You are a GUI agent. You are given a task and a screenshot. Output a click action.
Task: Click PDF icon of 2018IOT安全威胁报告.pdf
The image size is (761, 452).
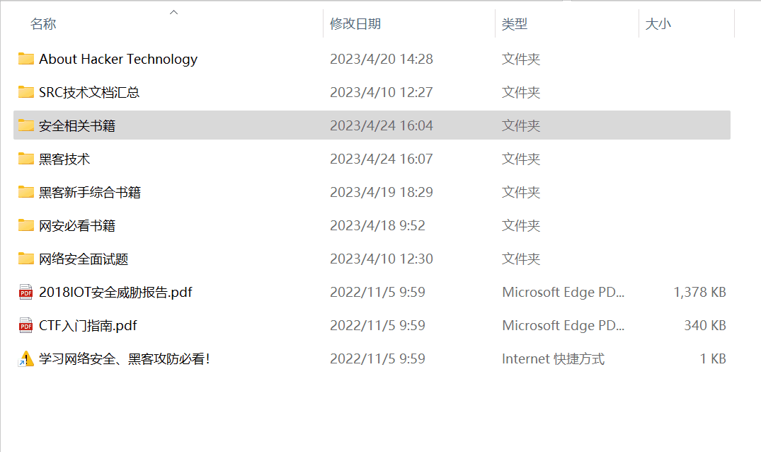(x=26, y=292)
